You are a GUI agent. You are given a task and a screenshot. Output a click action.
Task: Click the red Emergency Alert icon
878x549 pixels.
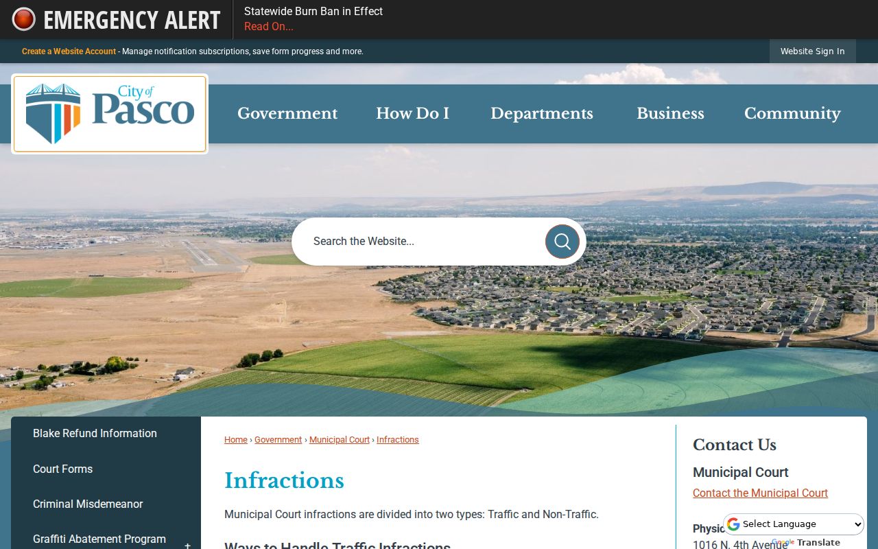coord(23,19)
